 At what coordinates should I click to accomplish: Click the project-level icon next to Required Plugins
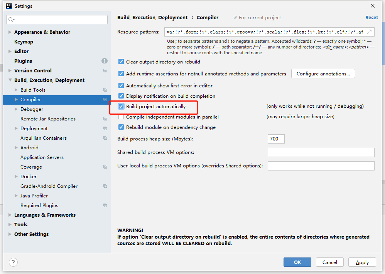coord(105,205)
